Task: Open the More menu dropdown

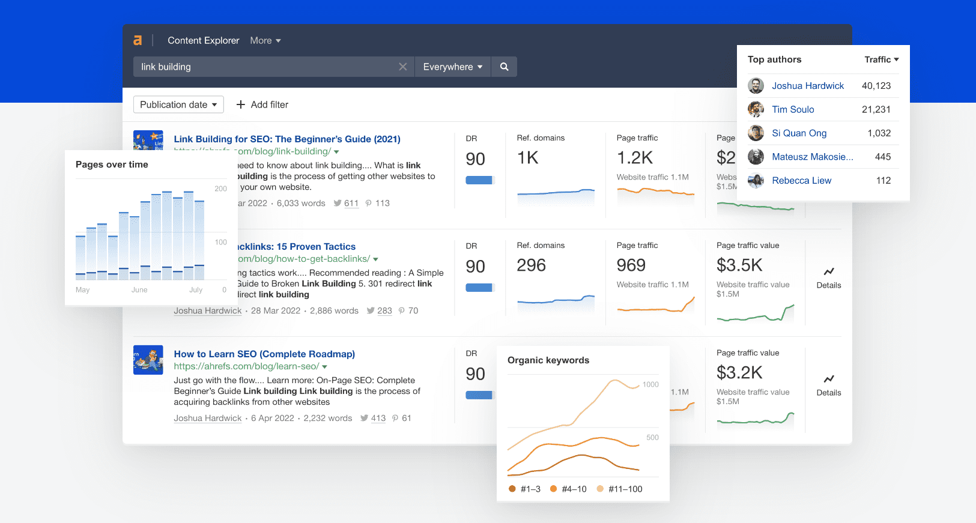Action: point(265,40)
